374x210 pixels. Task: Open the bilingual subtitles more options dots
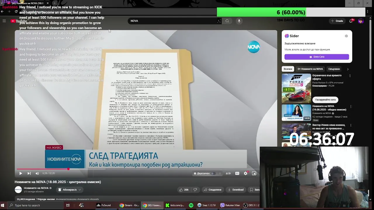[220, 174]
